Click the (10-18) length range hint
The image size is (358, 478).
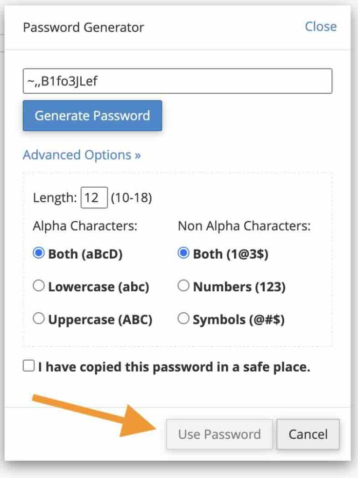[131, 198]
